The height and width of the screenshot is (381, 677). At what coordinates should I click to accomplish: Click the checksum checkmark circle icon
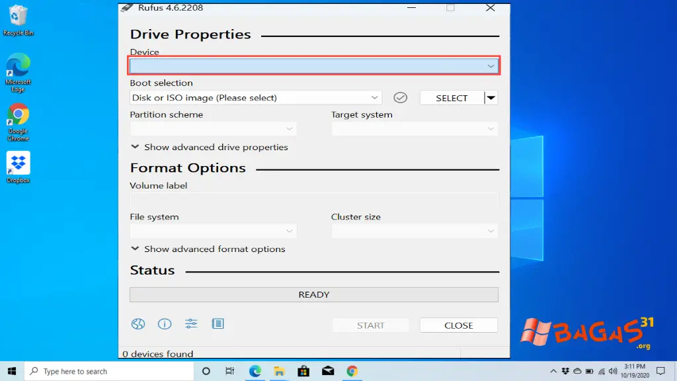pos(400,98)
